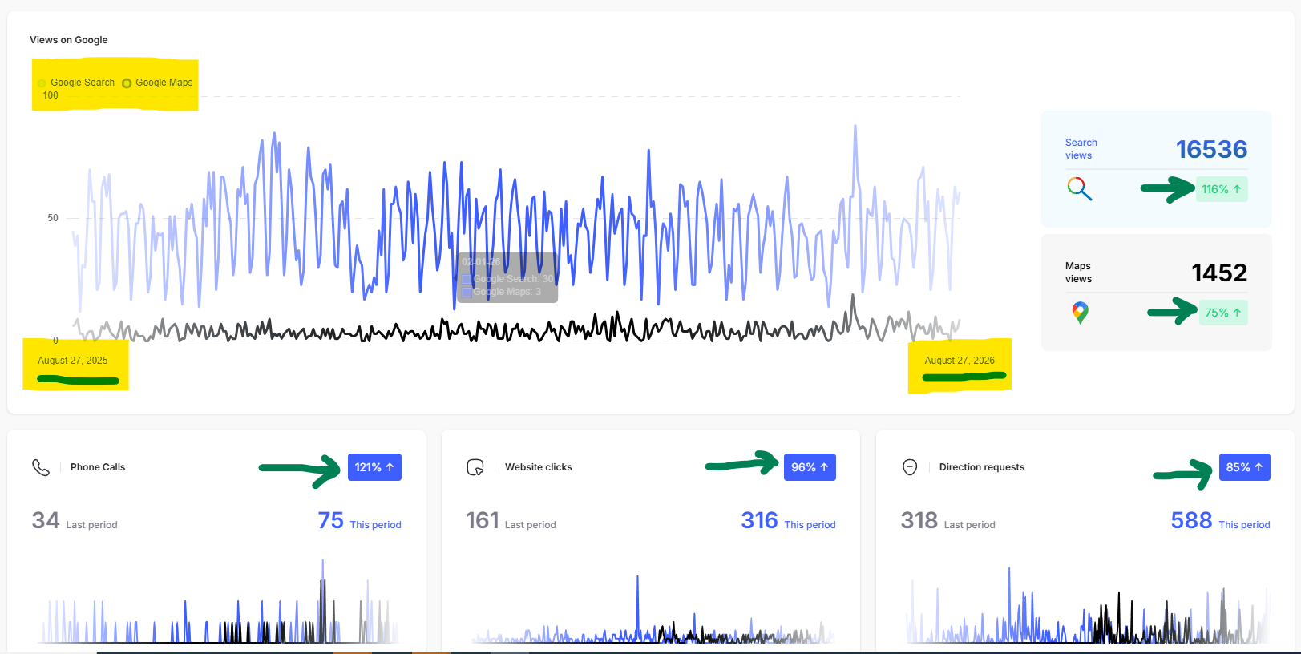Click the 16536 search views value
Viewport: 1301px width, 654px height.
(x=1211, y=149)
